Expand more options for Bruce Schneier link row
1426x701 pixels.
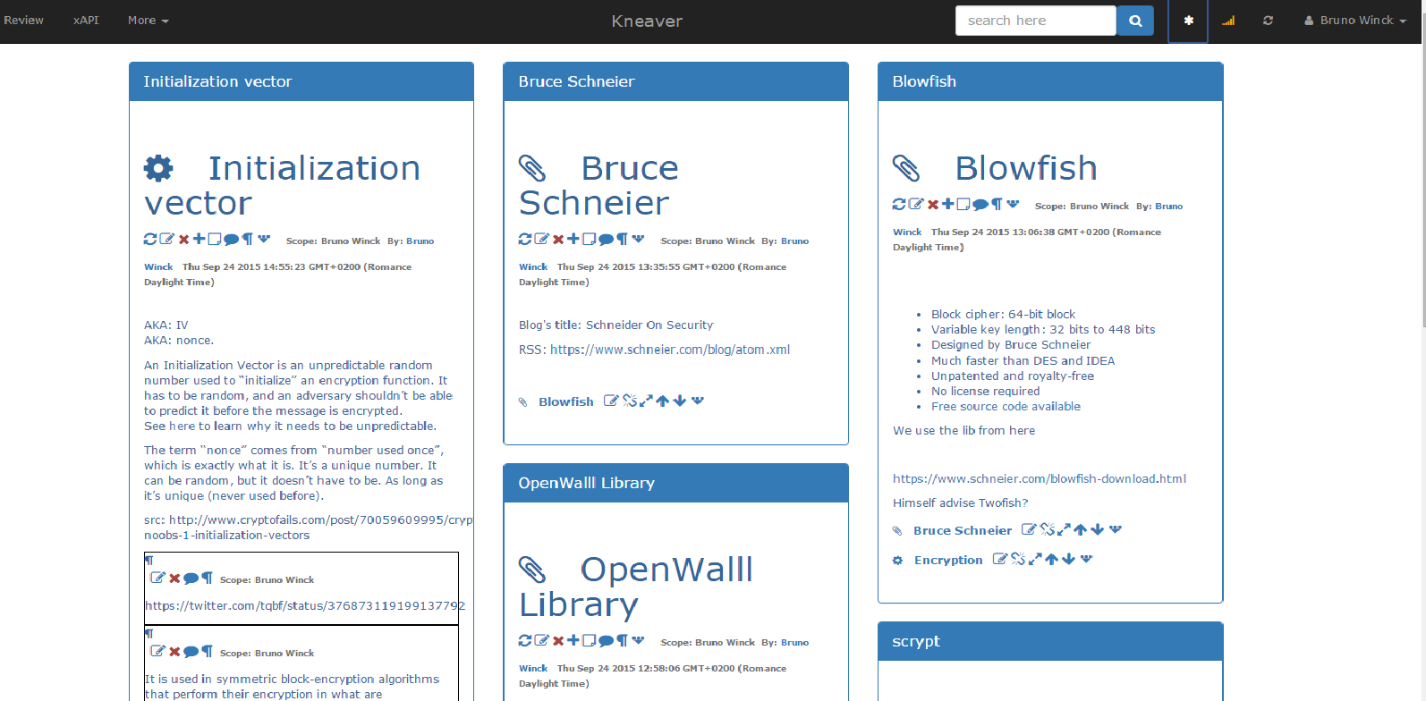click(x=1116, y=529)
